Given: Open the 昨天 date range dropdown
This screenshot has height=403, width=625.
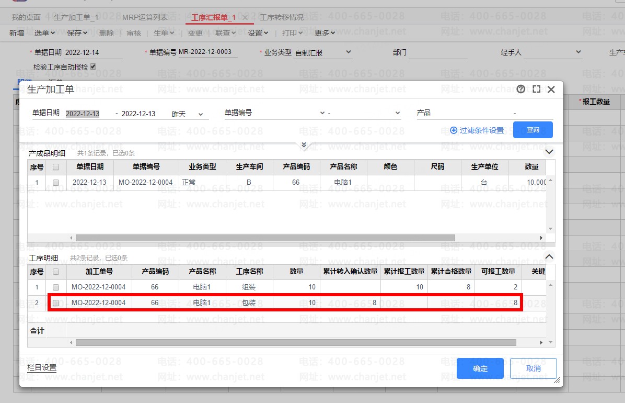Looking at the screenshot, I should [x=200, y=114].
